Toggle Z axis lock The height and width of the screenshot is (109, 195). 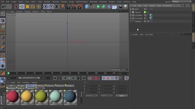[57, 7]
